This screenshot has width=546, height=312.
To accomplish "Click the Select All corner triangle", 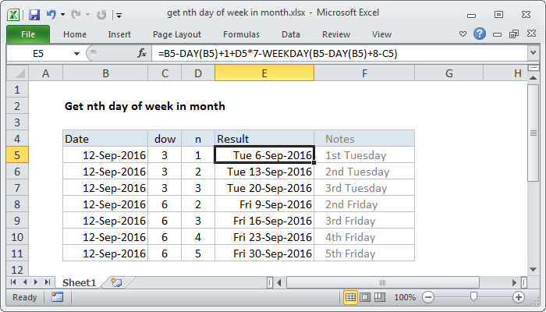I will [18, 73].
